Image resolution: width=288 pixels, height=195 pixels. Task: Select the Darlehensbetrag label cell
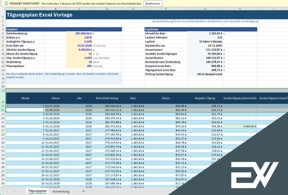[x=25, y=34]
